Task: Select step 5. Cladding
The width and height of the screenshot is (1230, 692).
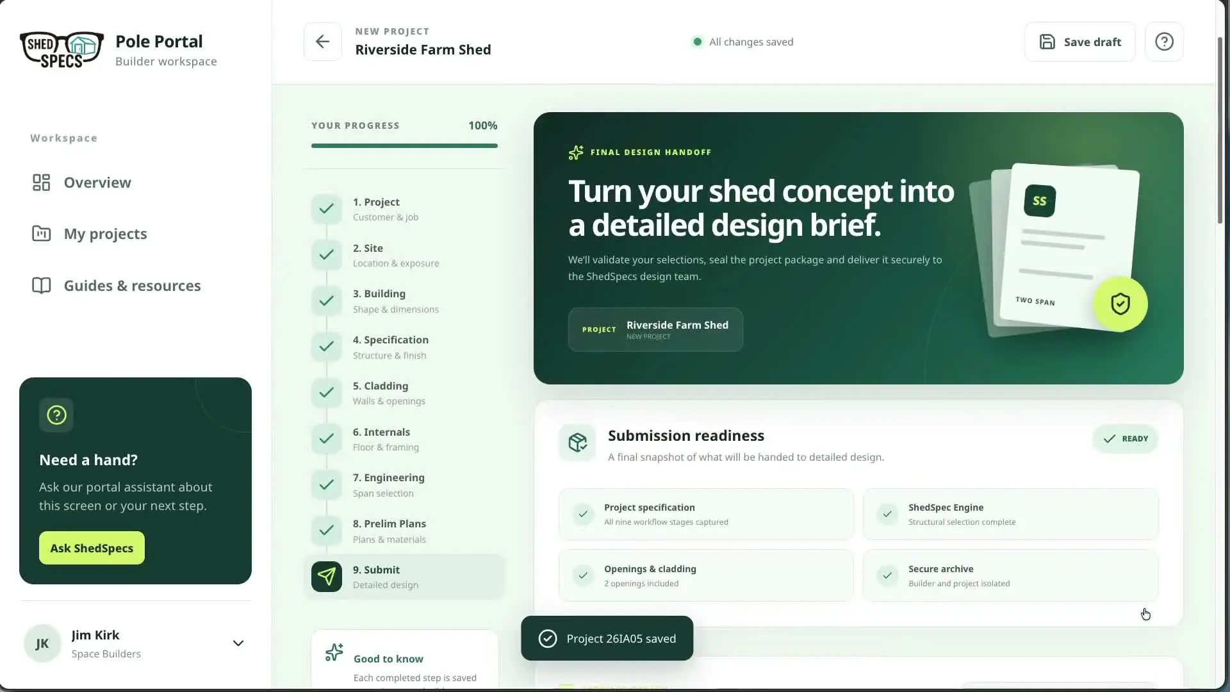Action: (404, 393)
